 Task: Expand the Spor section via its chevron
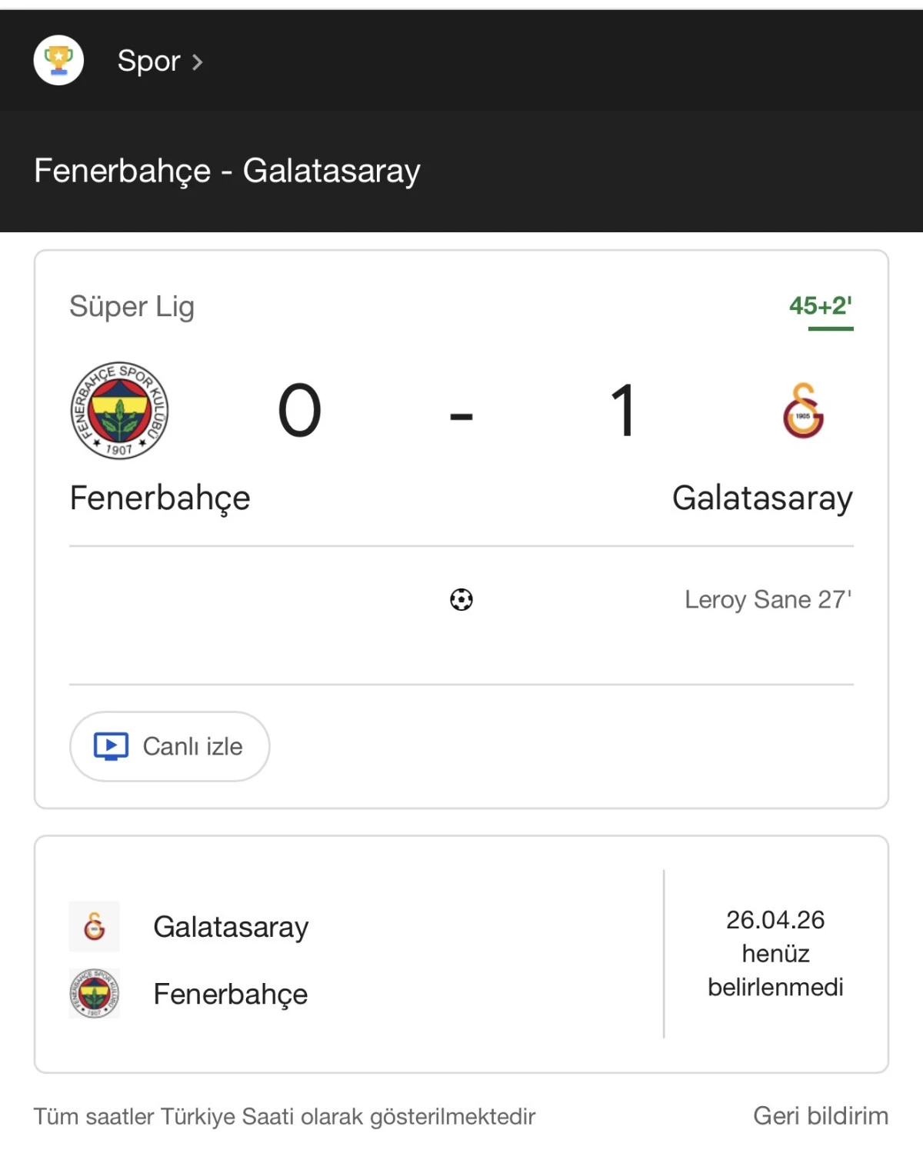(x=198, y=62)
